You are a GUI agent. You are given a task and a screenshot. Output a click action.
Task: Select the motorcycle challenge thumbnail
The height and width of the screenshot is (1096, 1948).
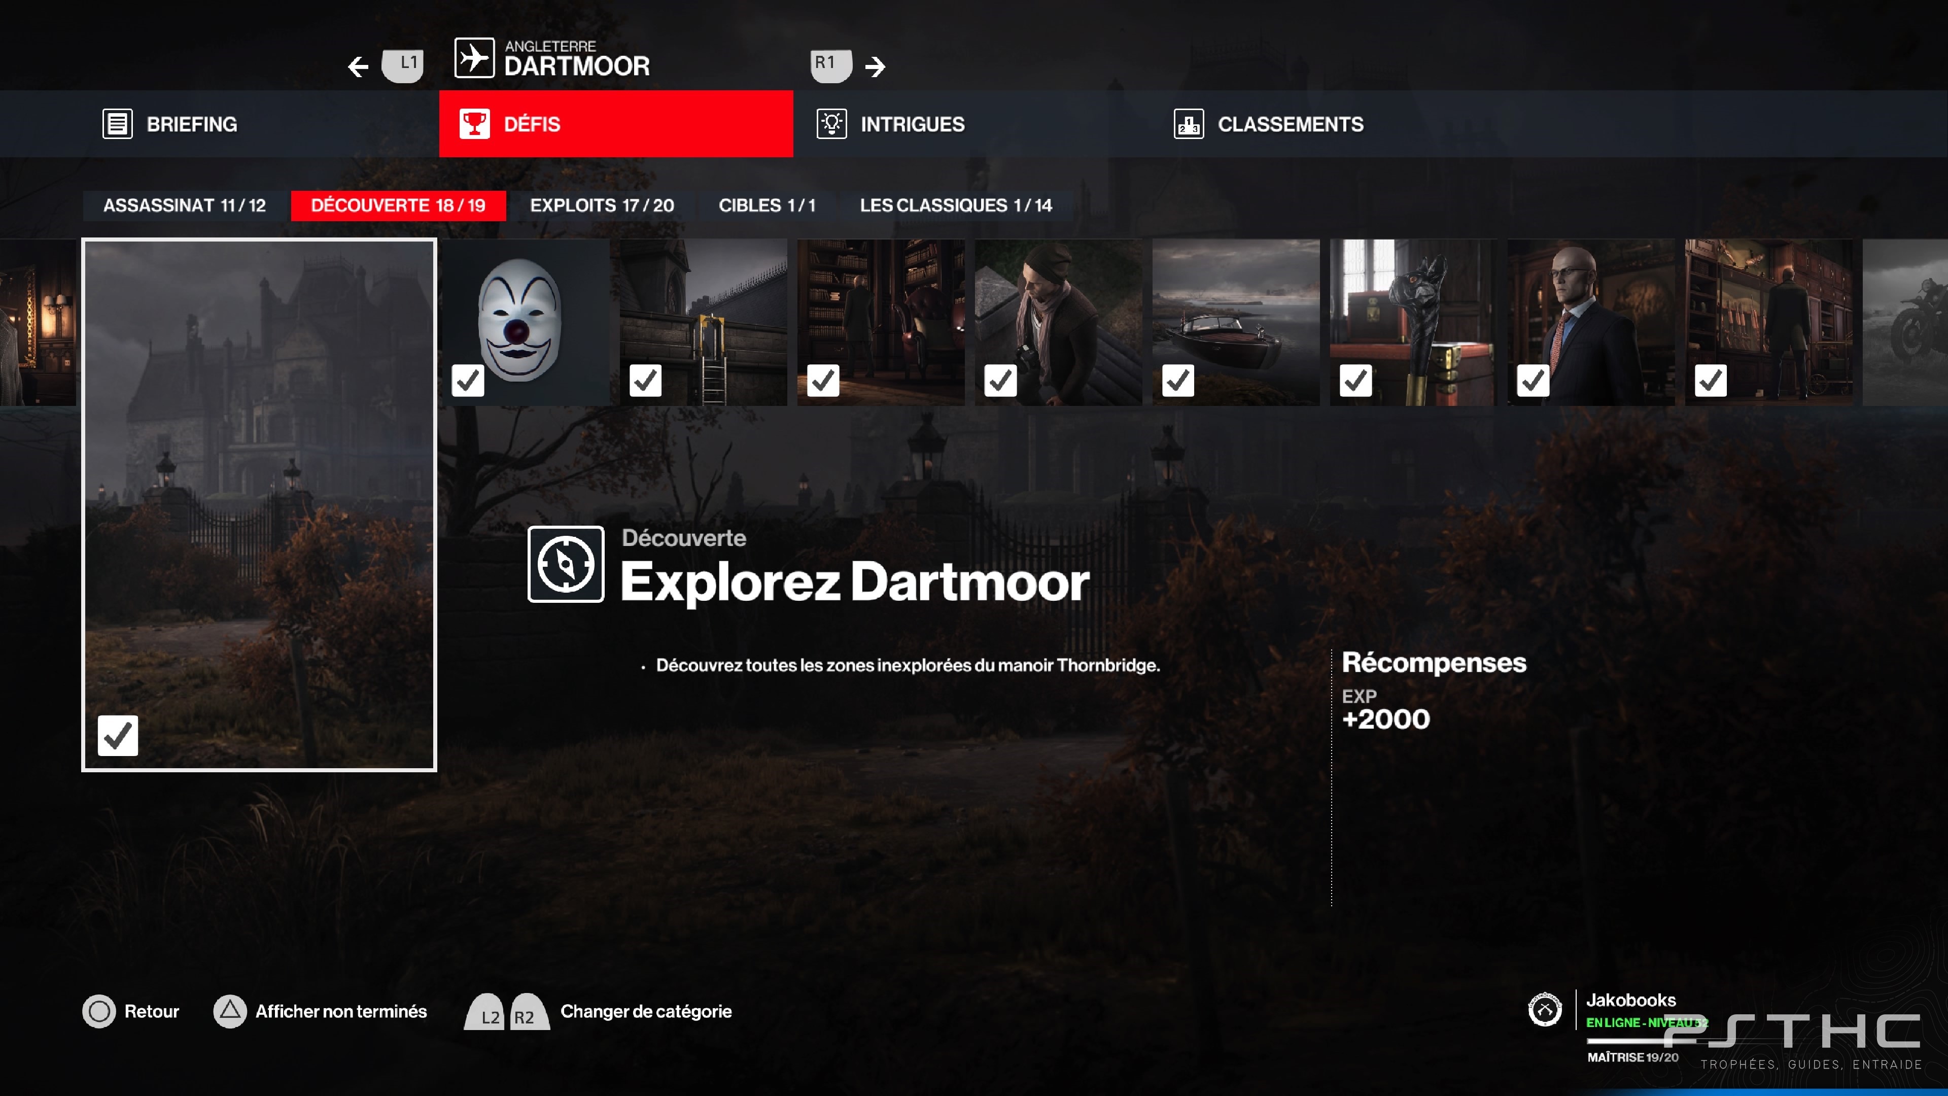(1906, 322)
